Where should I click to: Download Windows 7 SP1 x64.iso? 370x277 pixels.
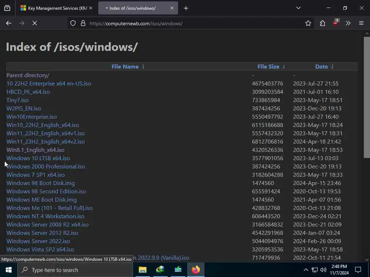coord(35,175)
